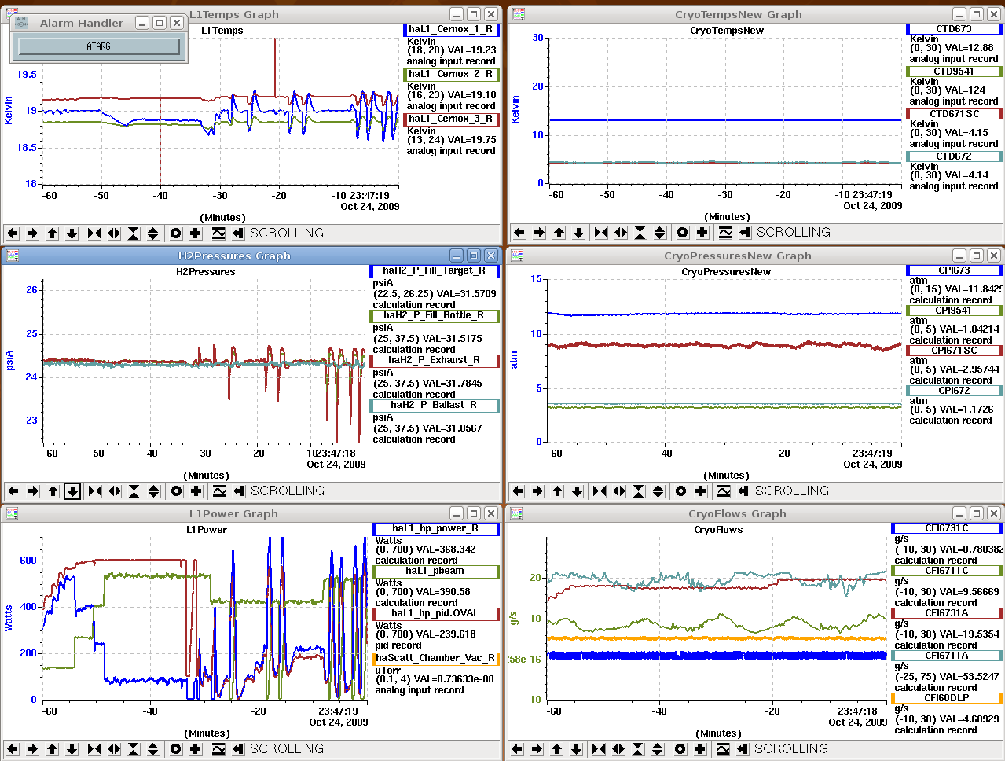The image size is (1005, 761).
Task: Open window menu of CryoFlows Graph
Action: coord(516,513)
